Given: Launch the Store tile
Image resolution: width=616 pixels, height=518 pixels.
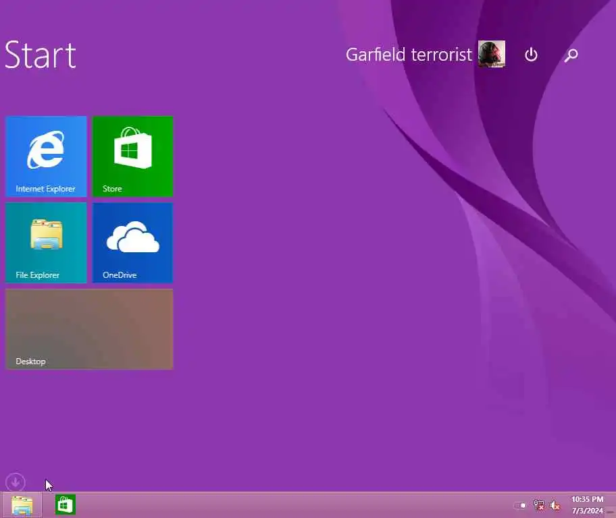Looking at the screenshot, I should click(x=132, y=156).
